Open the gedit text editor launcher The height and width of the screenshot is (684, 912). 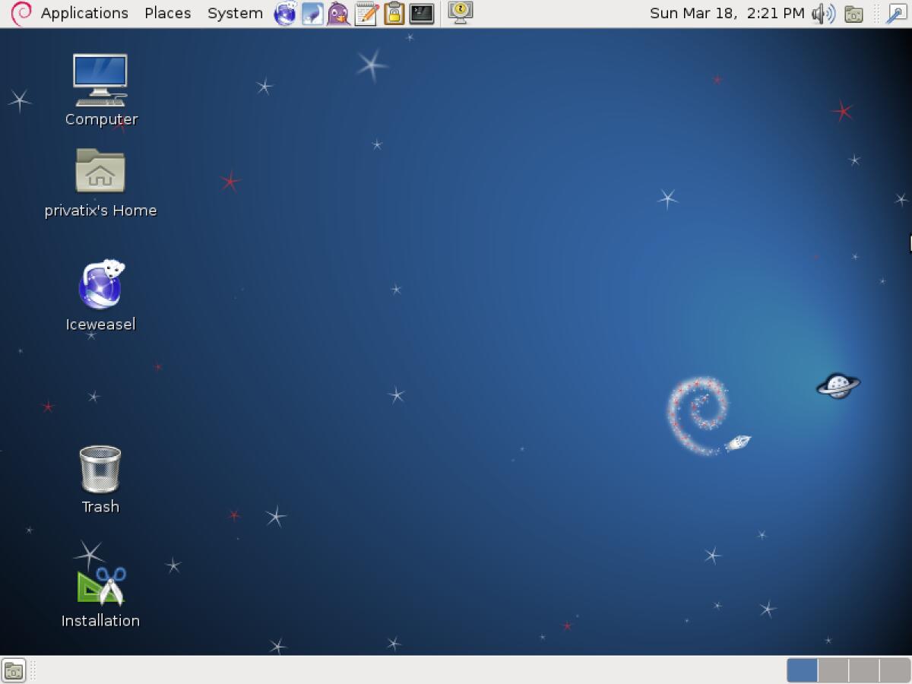click(366, 13)
